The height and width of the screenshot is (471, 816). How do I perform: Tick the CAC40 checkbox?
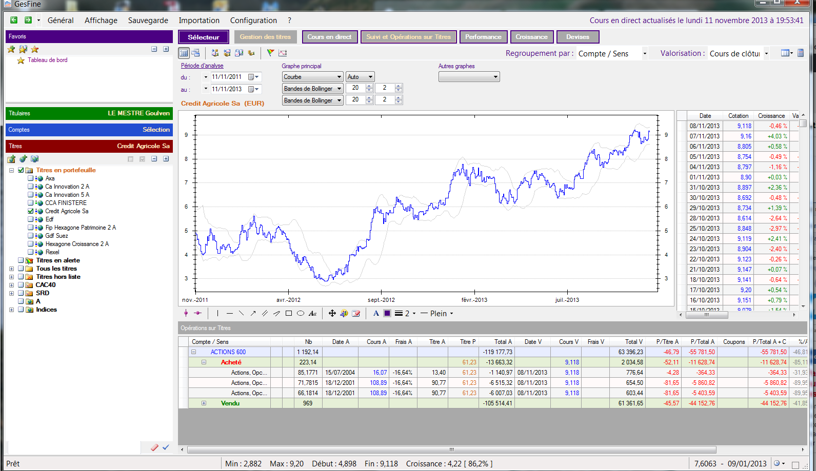(21, 285)
